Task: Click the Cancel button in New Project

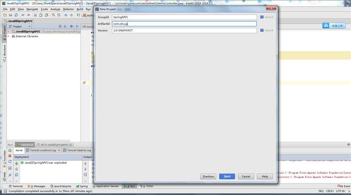Action: point(246,176)
